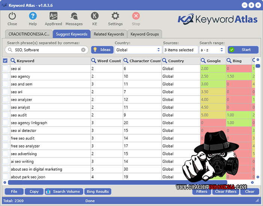Open the Country dropdown set to Global

pos(138,50)
